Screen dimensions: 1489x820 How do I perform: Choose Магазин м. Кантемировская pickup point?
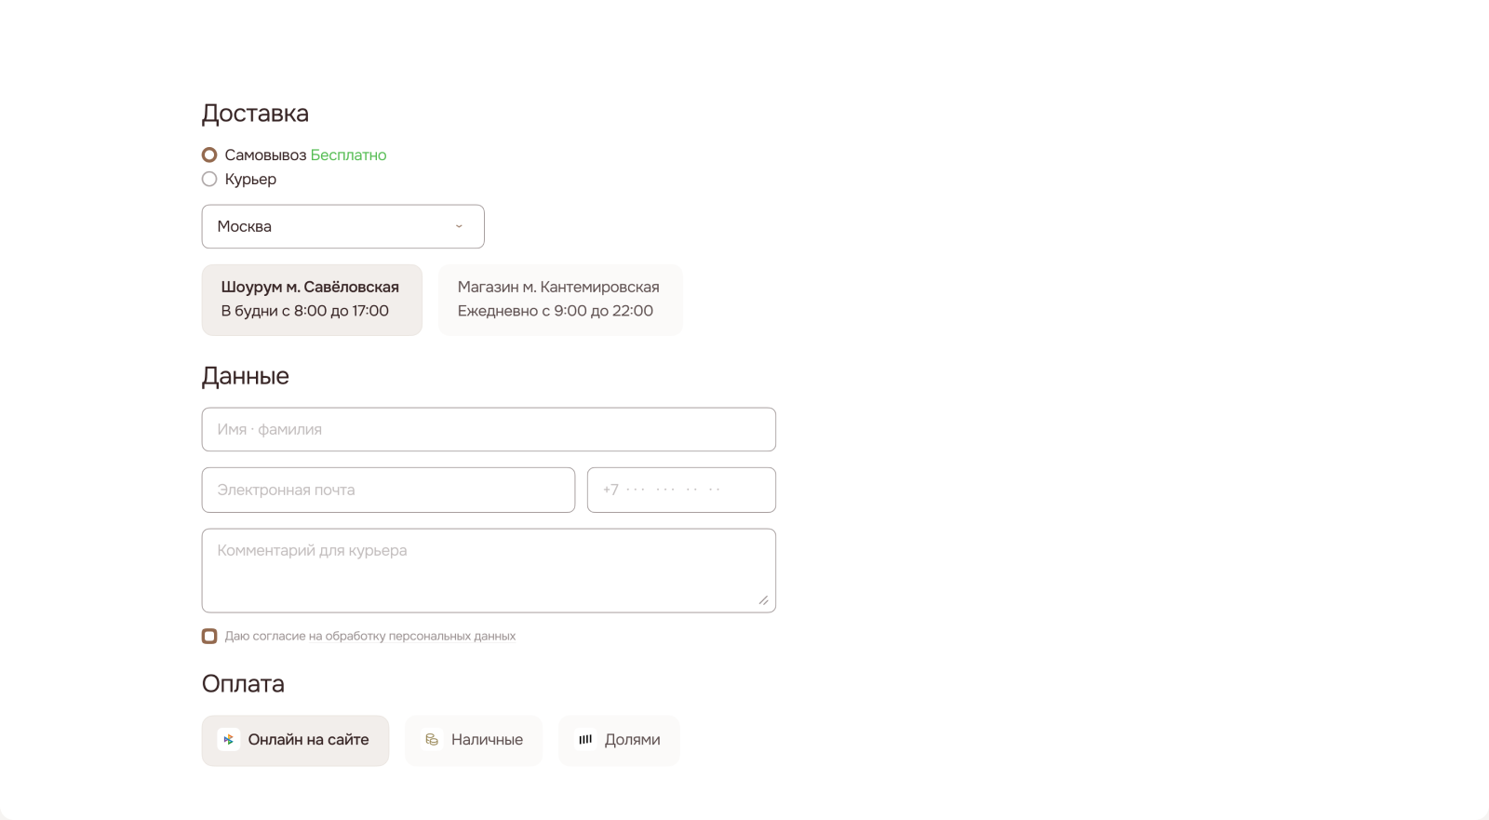(559, 300)
